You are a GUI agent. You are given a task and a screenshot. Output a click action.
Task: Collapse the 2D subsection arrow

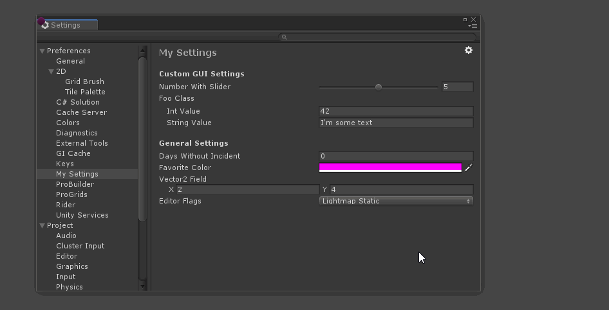pyautogui.click(x=52, y=71)
